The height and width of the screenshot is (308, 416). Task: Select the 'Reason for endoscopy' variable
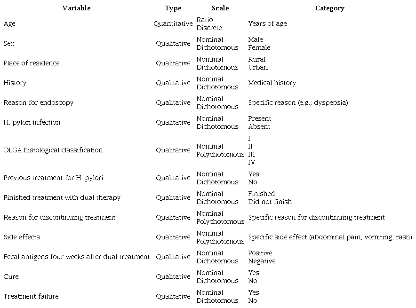click(x=39, y=103)
